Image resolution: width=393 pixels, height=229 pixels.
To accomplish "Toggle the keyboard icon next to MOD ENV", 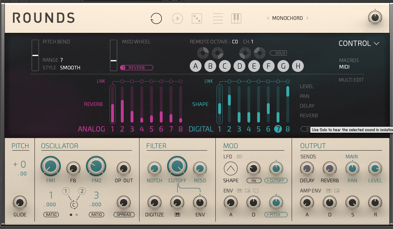I will coord(239,190).
